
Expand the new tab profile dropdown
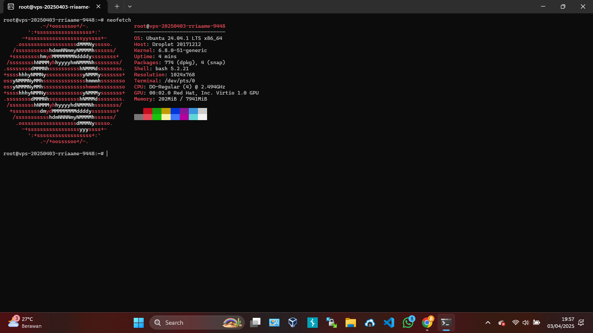[129, 7]
